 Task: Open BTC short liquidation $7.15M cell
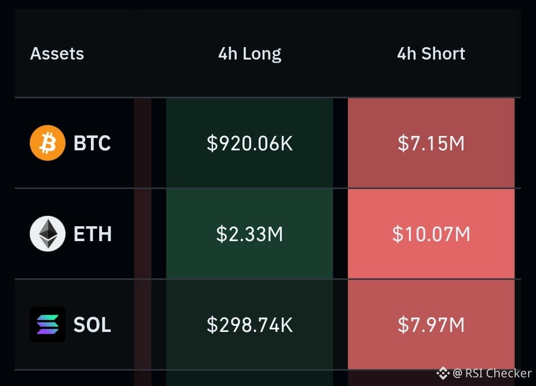coord(431,143)
